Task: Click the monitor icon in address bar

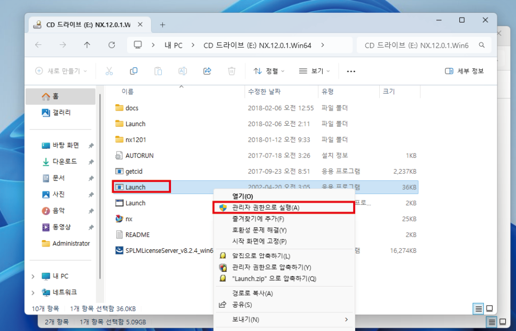Action: (x=138, y=45)
